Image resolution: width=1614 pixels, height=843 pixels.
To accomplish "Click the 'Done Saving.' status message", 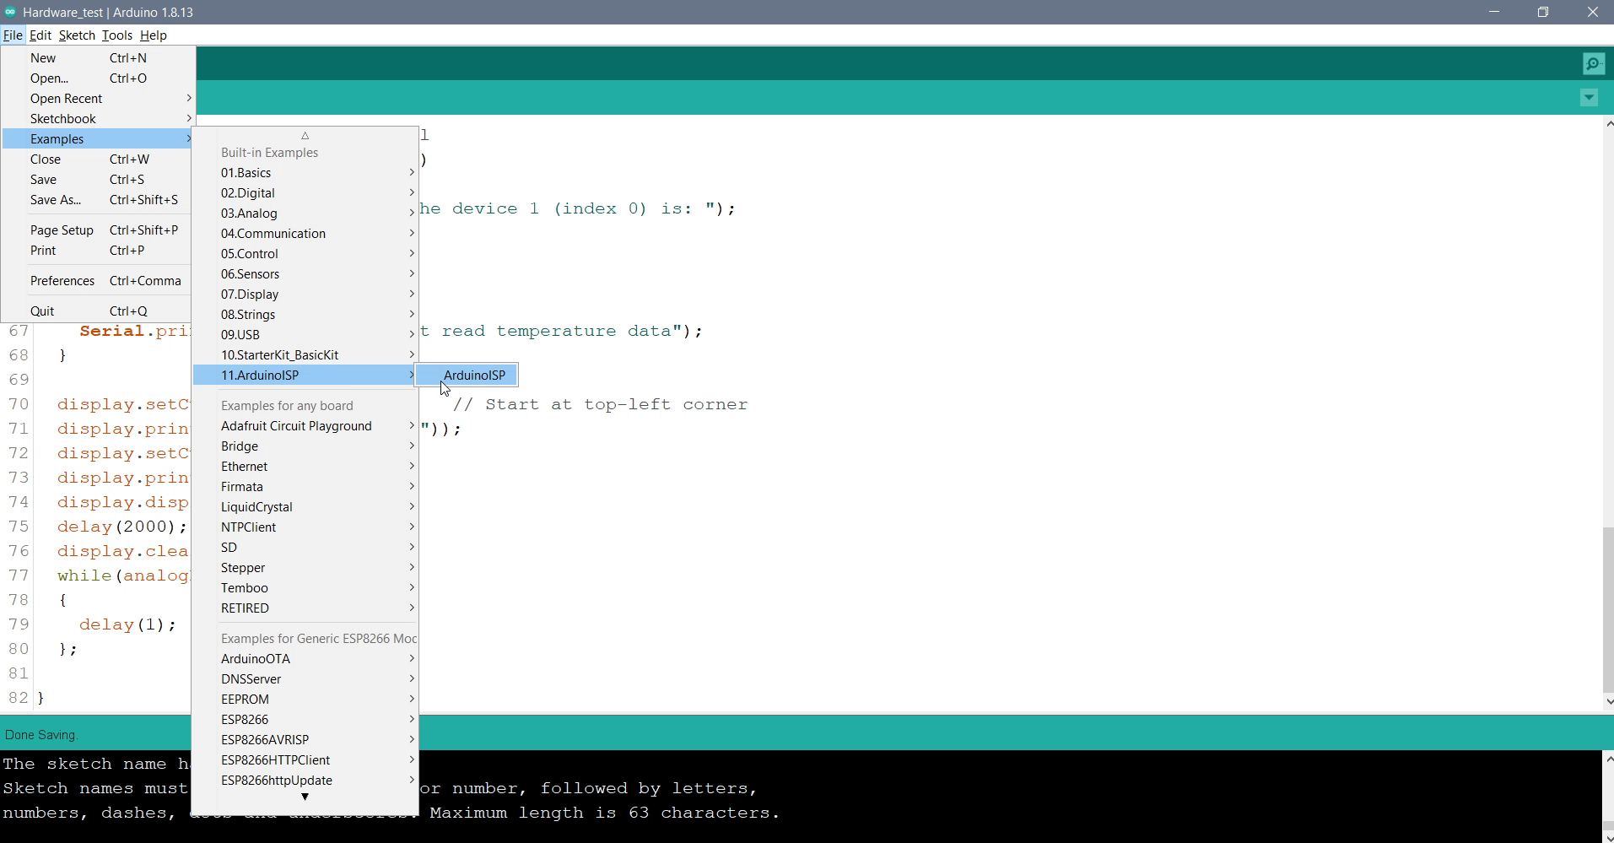I will [x=41, y=735].
